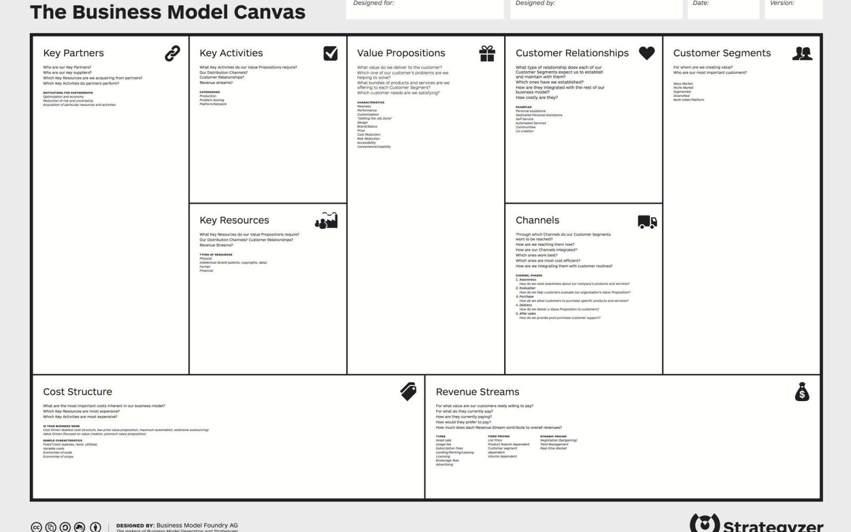Click 'The Business Model Canvas' title

[x=168, y=12]
